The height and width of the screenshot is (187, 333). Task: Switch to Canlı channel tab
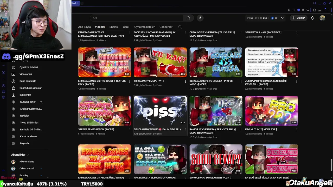[x=126, y=27]
